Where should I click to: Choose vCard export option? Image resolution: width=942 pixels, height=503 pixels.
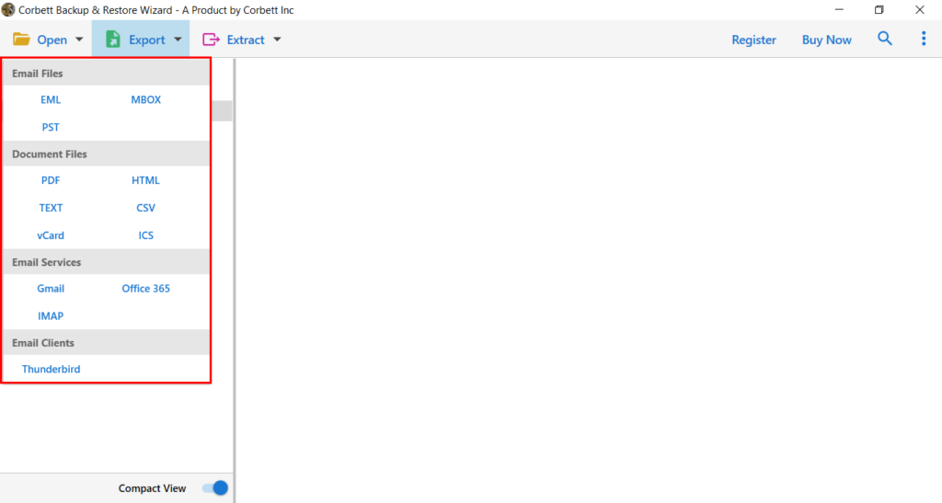tap(51, 235)
